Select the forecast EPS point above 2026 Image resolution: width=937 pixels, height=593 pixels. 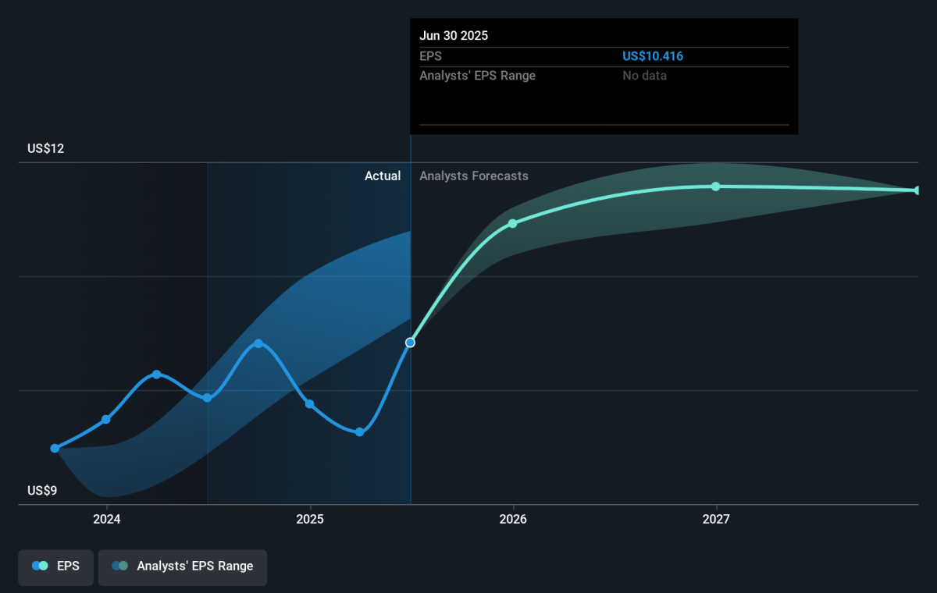[513, 224]
